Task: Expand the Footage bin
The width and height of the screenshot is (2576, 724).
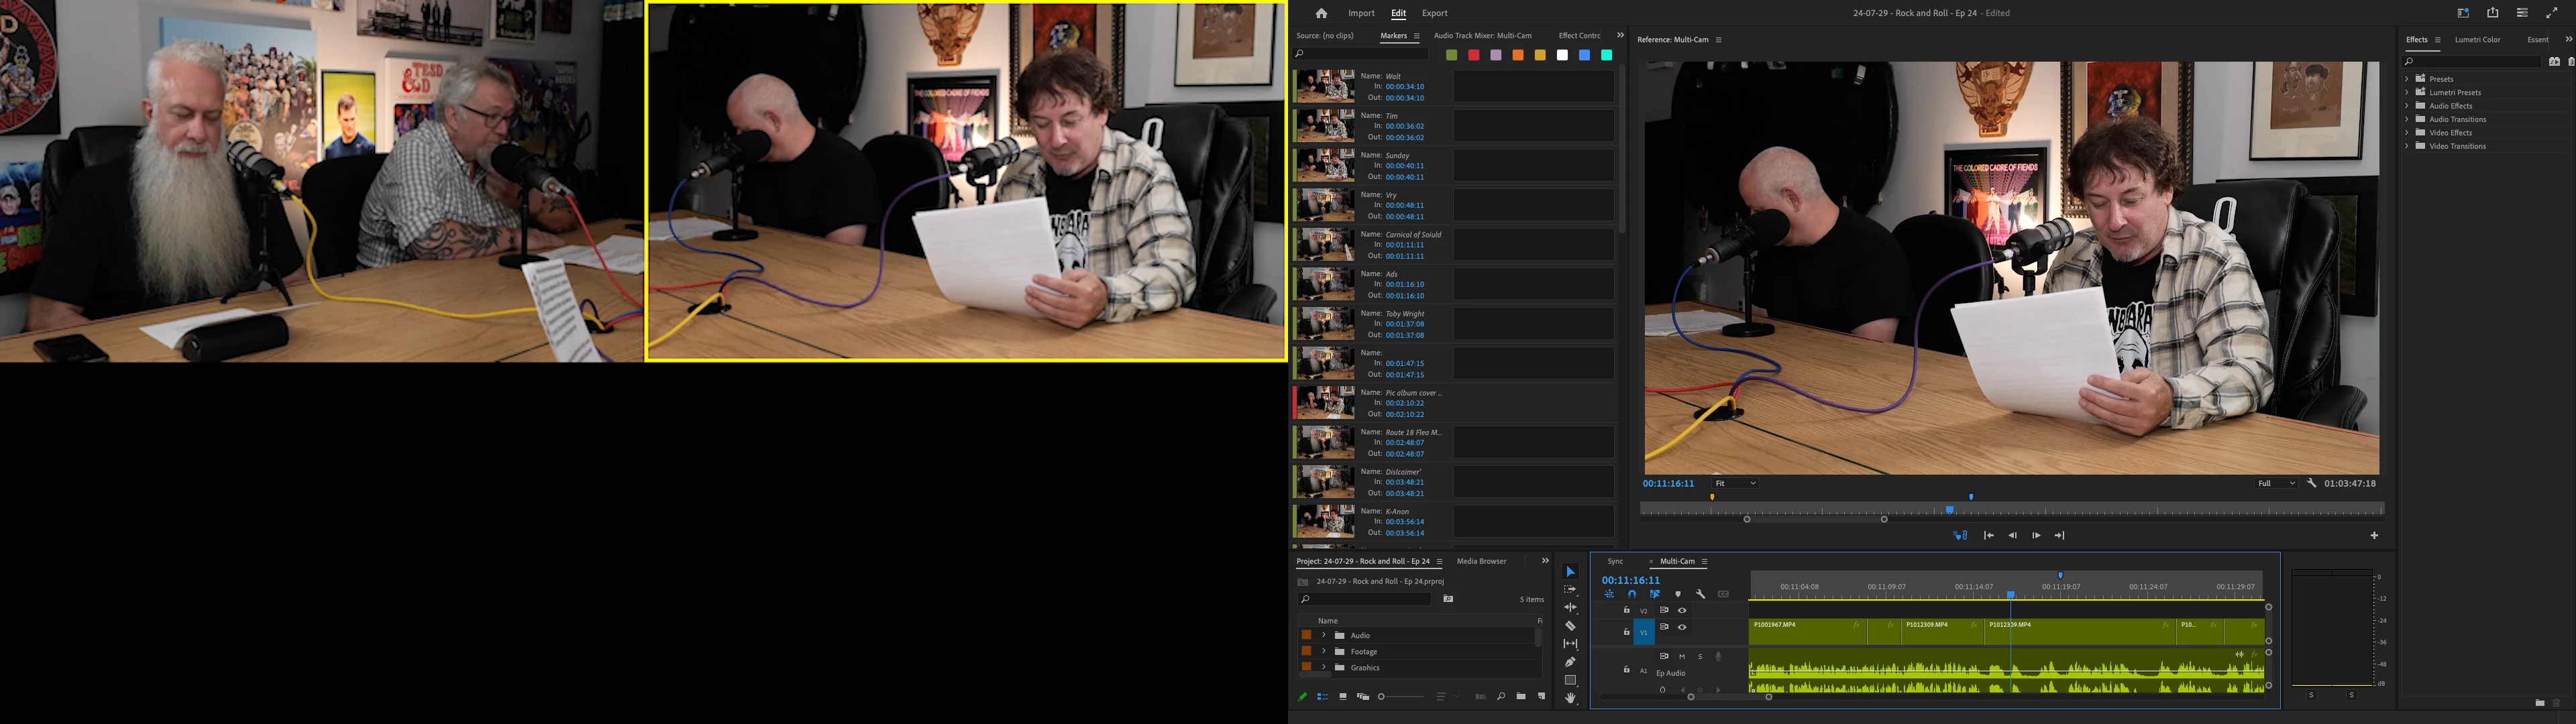Action: point(1324,651)
